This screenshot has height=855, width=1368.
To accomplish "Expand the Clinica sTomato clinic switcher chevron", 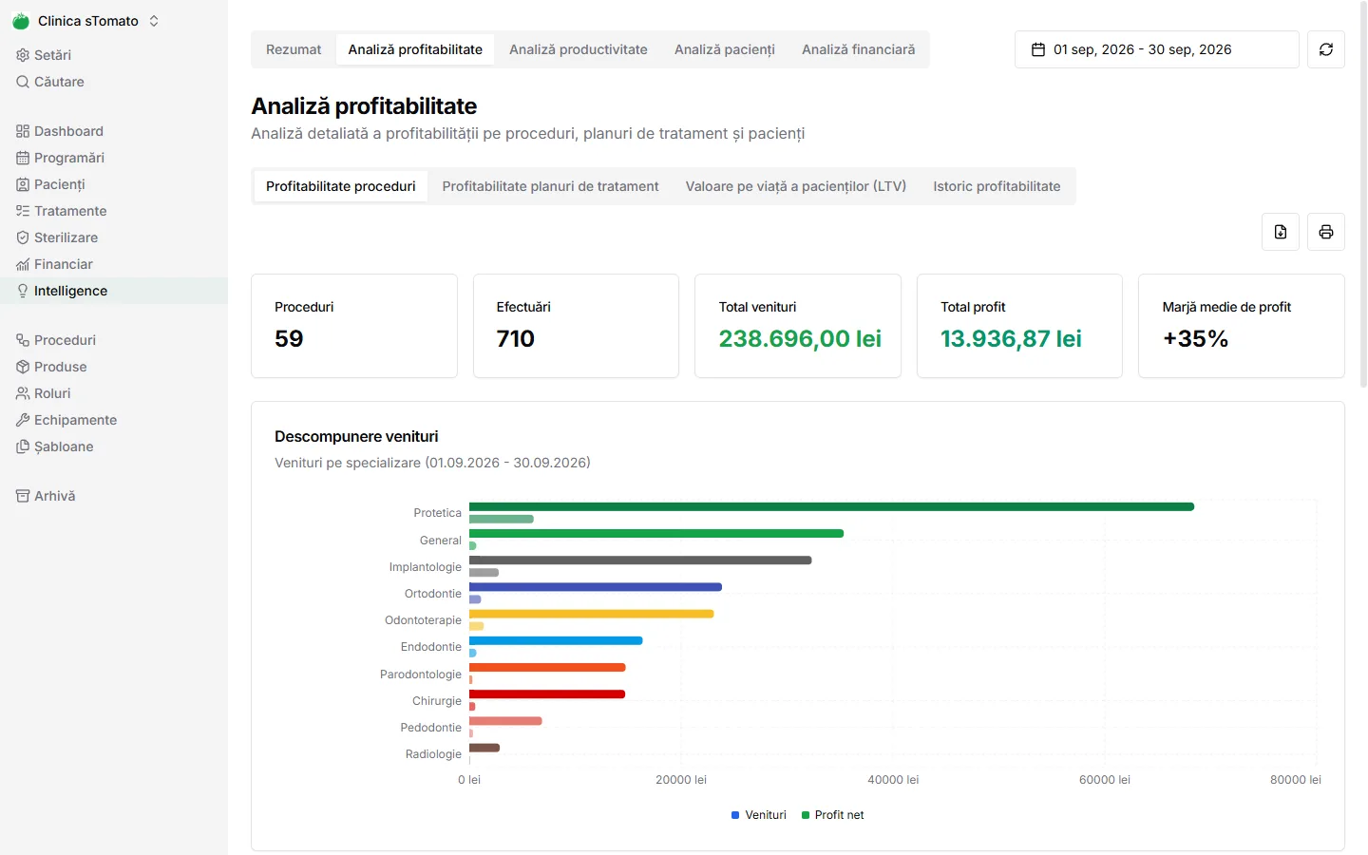I will pyautogui.click(x=154, y=21).
